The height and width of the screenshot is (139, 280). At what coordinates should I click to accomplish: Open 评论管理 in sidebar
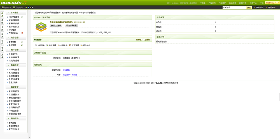pyautogui.click(x=12, y=30)
